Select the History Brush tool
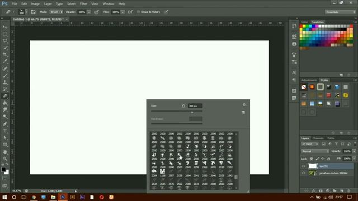The height and width of the screenshot is (201, 358). coord(5,89)
